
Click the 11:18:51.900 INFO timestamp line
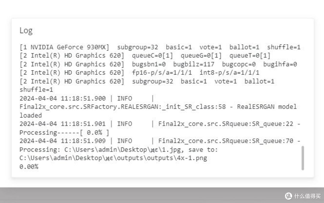87,98
